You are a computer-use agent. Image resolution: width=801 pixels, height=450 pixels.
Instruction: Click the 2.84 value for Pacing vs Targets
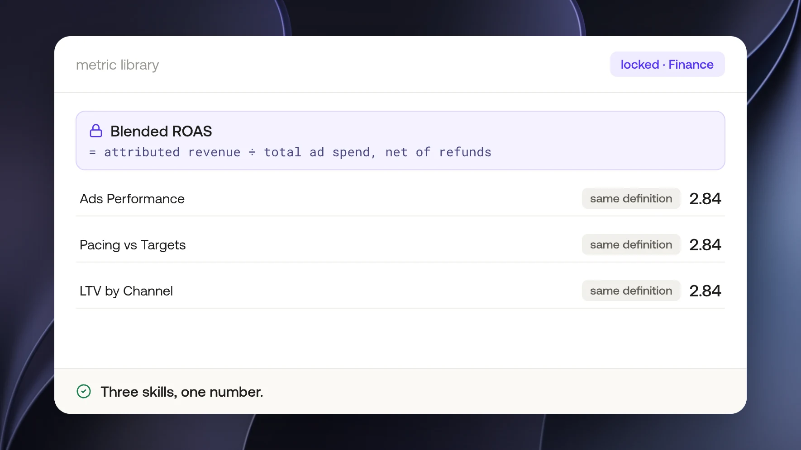click(x=705, y=245)
